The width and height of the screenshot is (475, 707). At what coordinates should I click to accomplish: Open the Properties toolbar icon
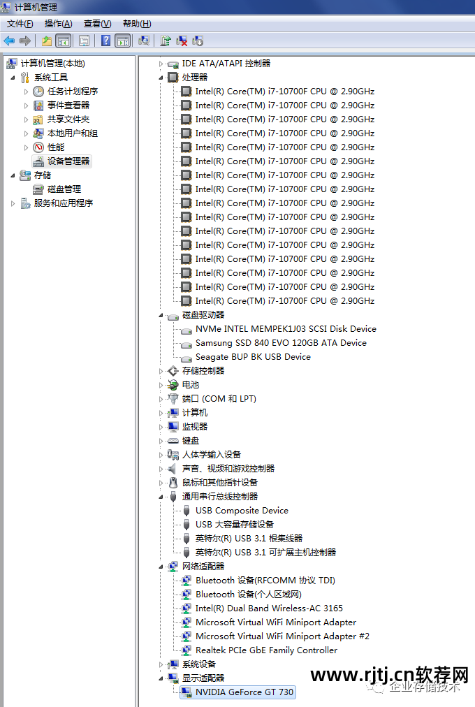coord(84,41)
